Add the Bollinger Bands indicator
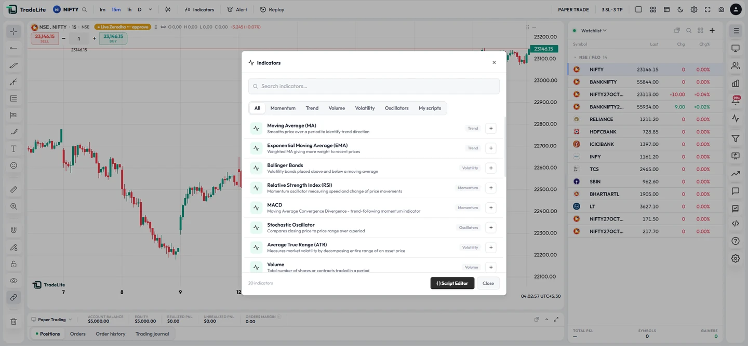Image resolution: width=748 pixels, height=346 pixels. click(x=490, y=168)
